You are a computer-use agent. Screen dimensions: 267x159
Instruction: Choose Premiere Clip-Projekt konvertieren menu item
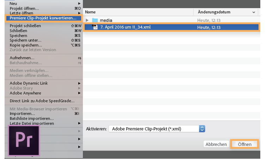pyautogui.click(x=43, y=18)
